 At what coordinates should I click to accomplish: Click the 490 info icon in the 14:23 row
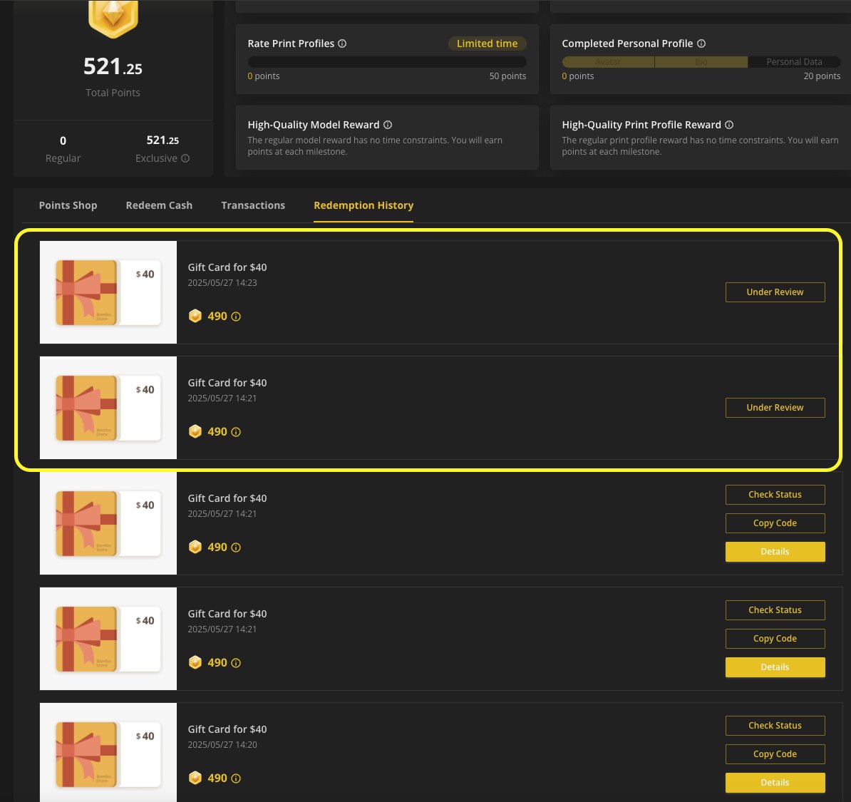tap(236, 317)
